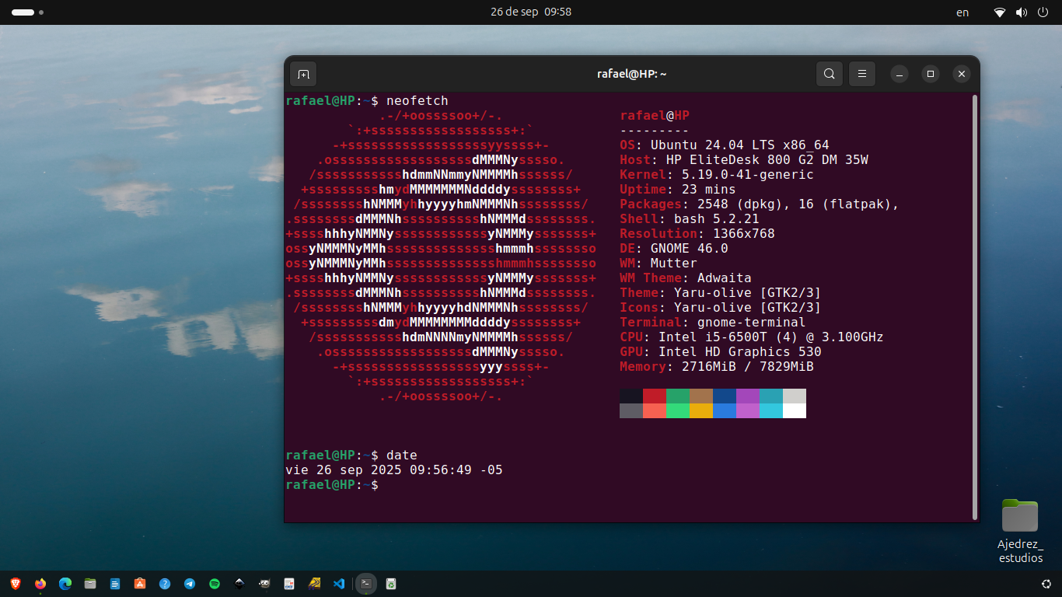Launch Spotify from the dock
The image size is (1062, 597).
(215, 583)
